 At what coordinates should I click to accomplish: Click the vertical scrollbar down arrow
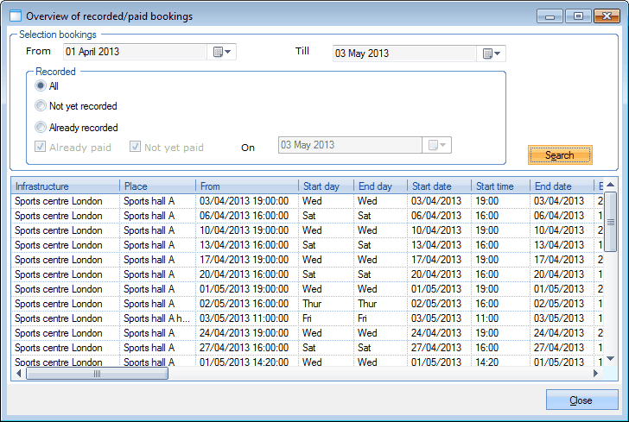click(610, 358)
